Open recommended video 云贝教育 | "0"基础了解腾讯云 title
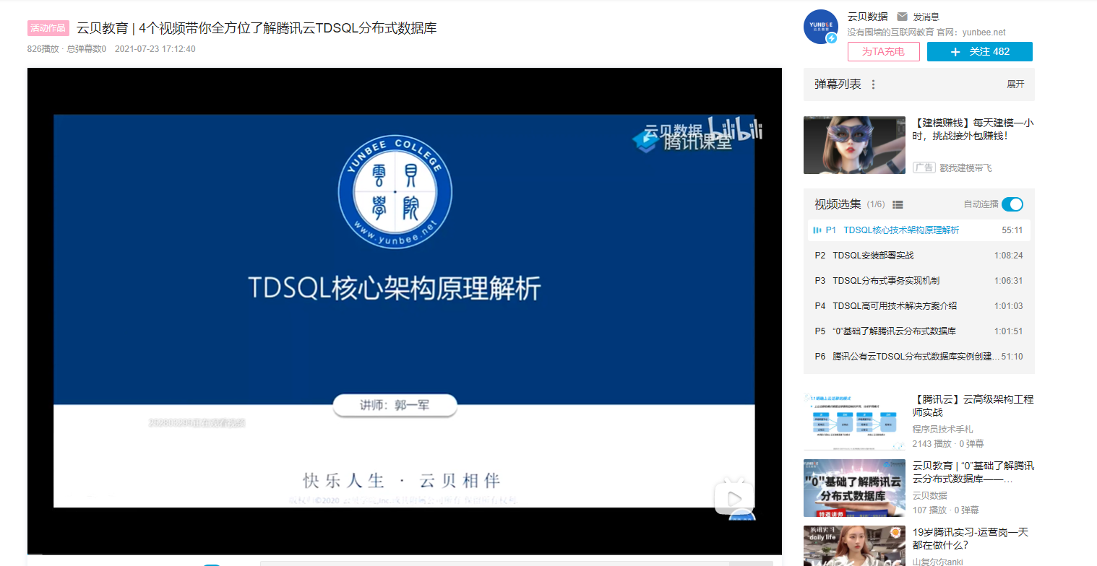The height and width of the screenshot is (566, 1097). pyautogui.click(x=973, y=472)
